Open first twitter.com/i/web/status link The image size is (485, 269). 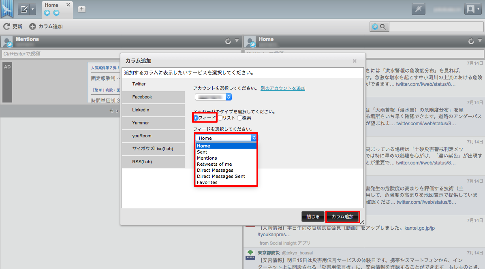pyautogui.click(x=425, y=84)
